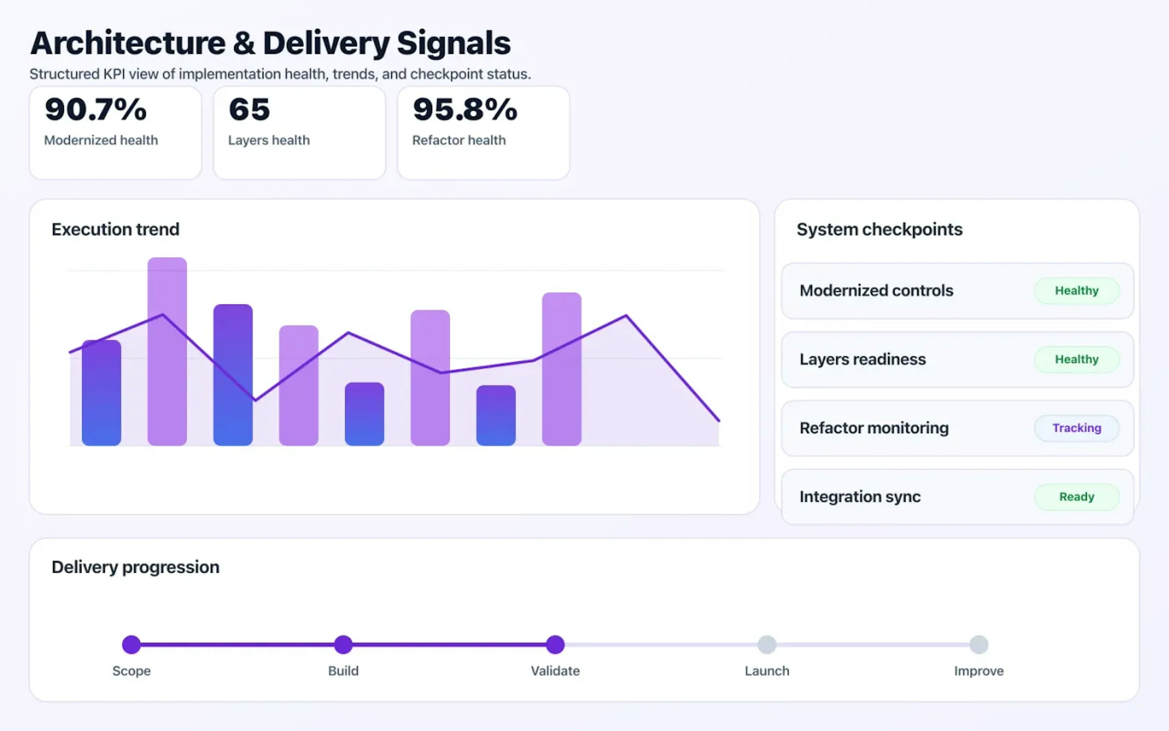Click the Ready badge for Integration sync
The width and height of the screenshot is (1169, 731).
(x=1076, y=496)
